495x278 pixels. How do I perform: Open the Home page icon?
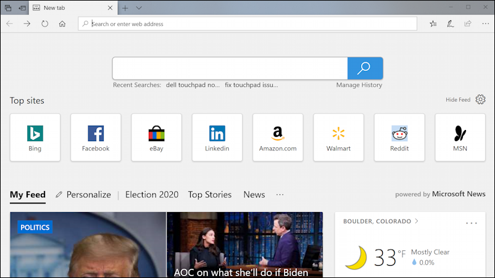coord(62,23)
